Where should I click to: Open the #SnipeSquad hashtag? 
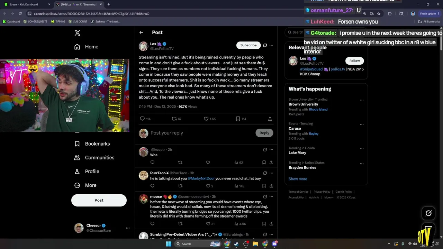coord(311,69)
